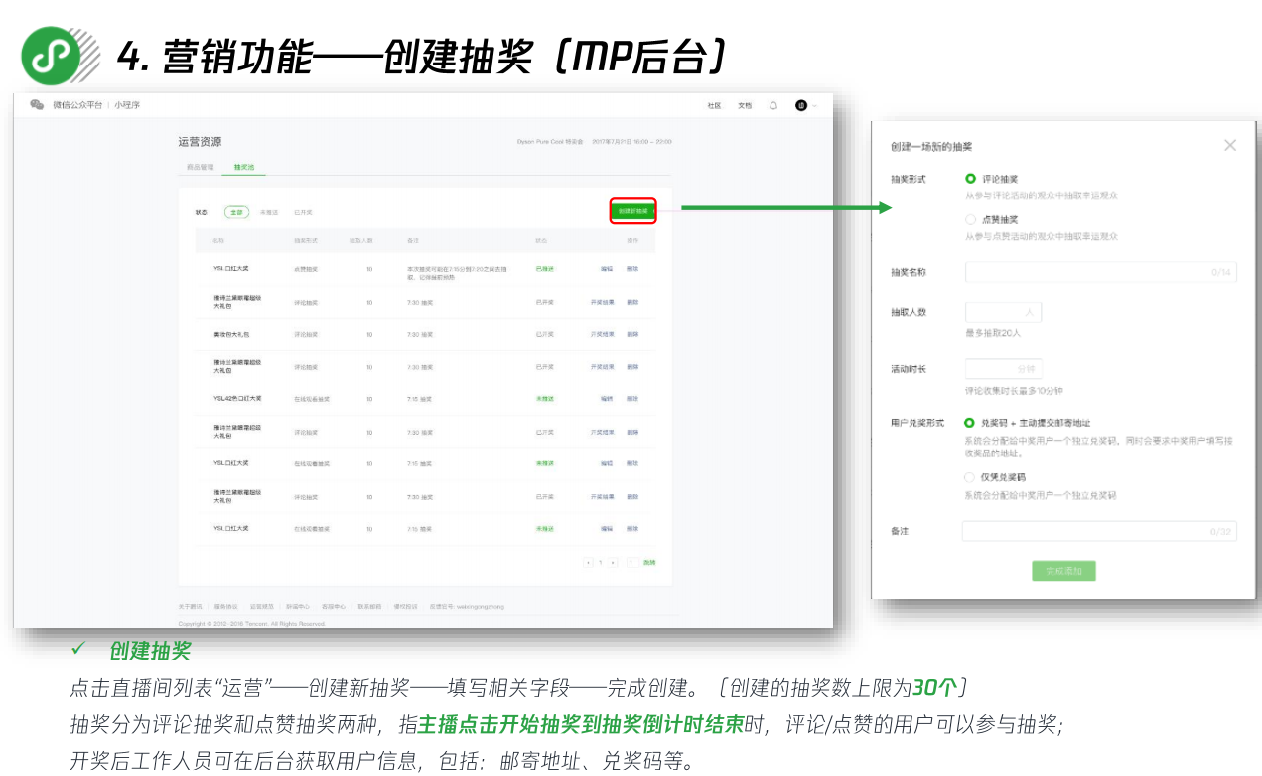Open the 社区 link in the header
The height and width of the screenshot is (776, 1262).
click(714, 105)
